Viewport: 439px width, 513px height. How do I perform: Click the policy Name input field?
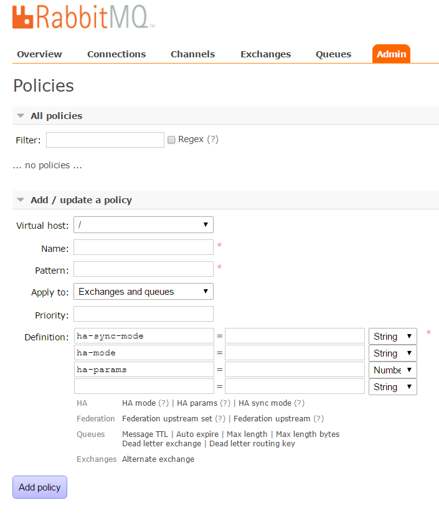coord(143,247)
